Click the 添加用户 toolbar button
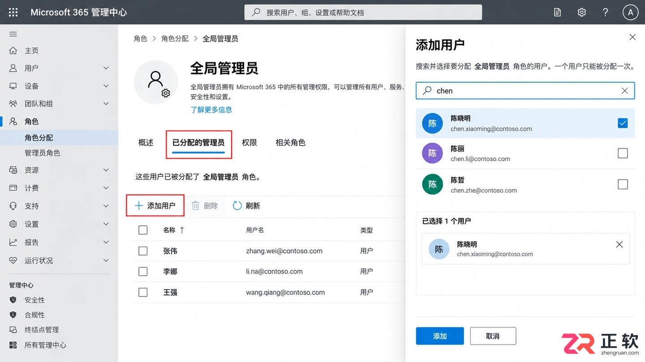 [155, 206]
